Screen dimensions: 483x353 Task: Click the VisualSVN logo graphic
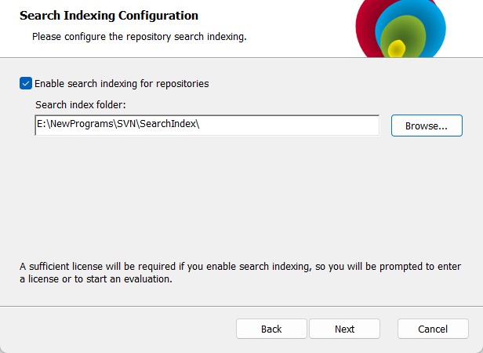(x=401, y=28)
